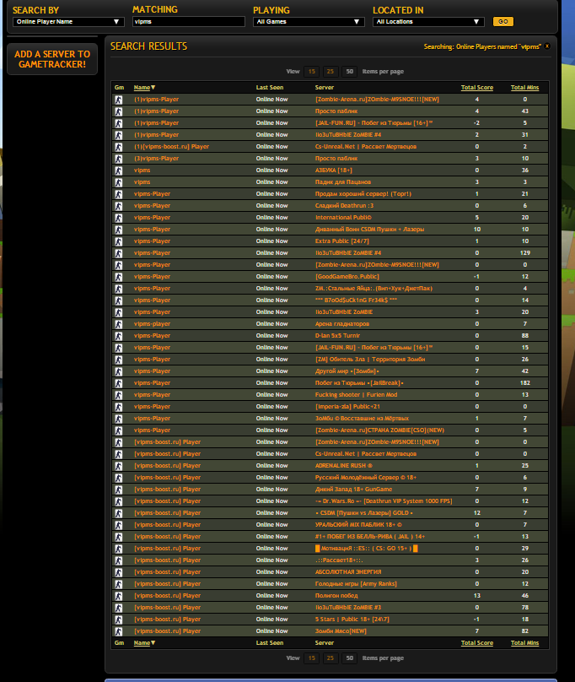Click game icon in Сладкий Deathrun :3 row
575x682 pixels.
pos(118,206)
